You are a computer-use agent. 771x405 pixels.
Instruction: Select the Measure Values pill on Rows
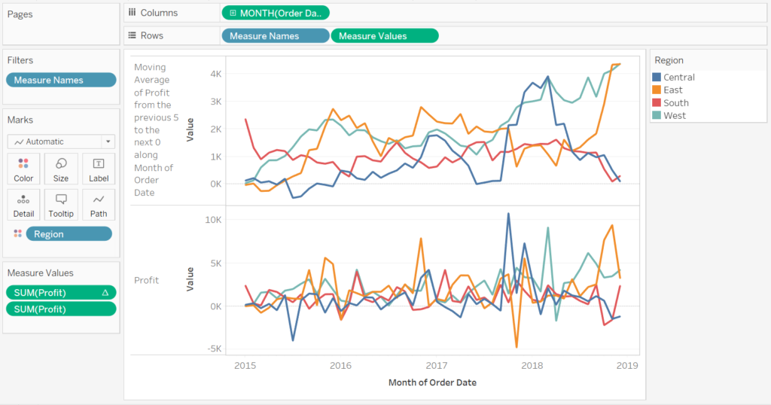click(384, 35)
